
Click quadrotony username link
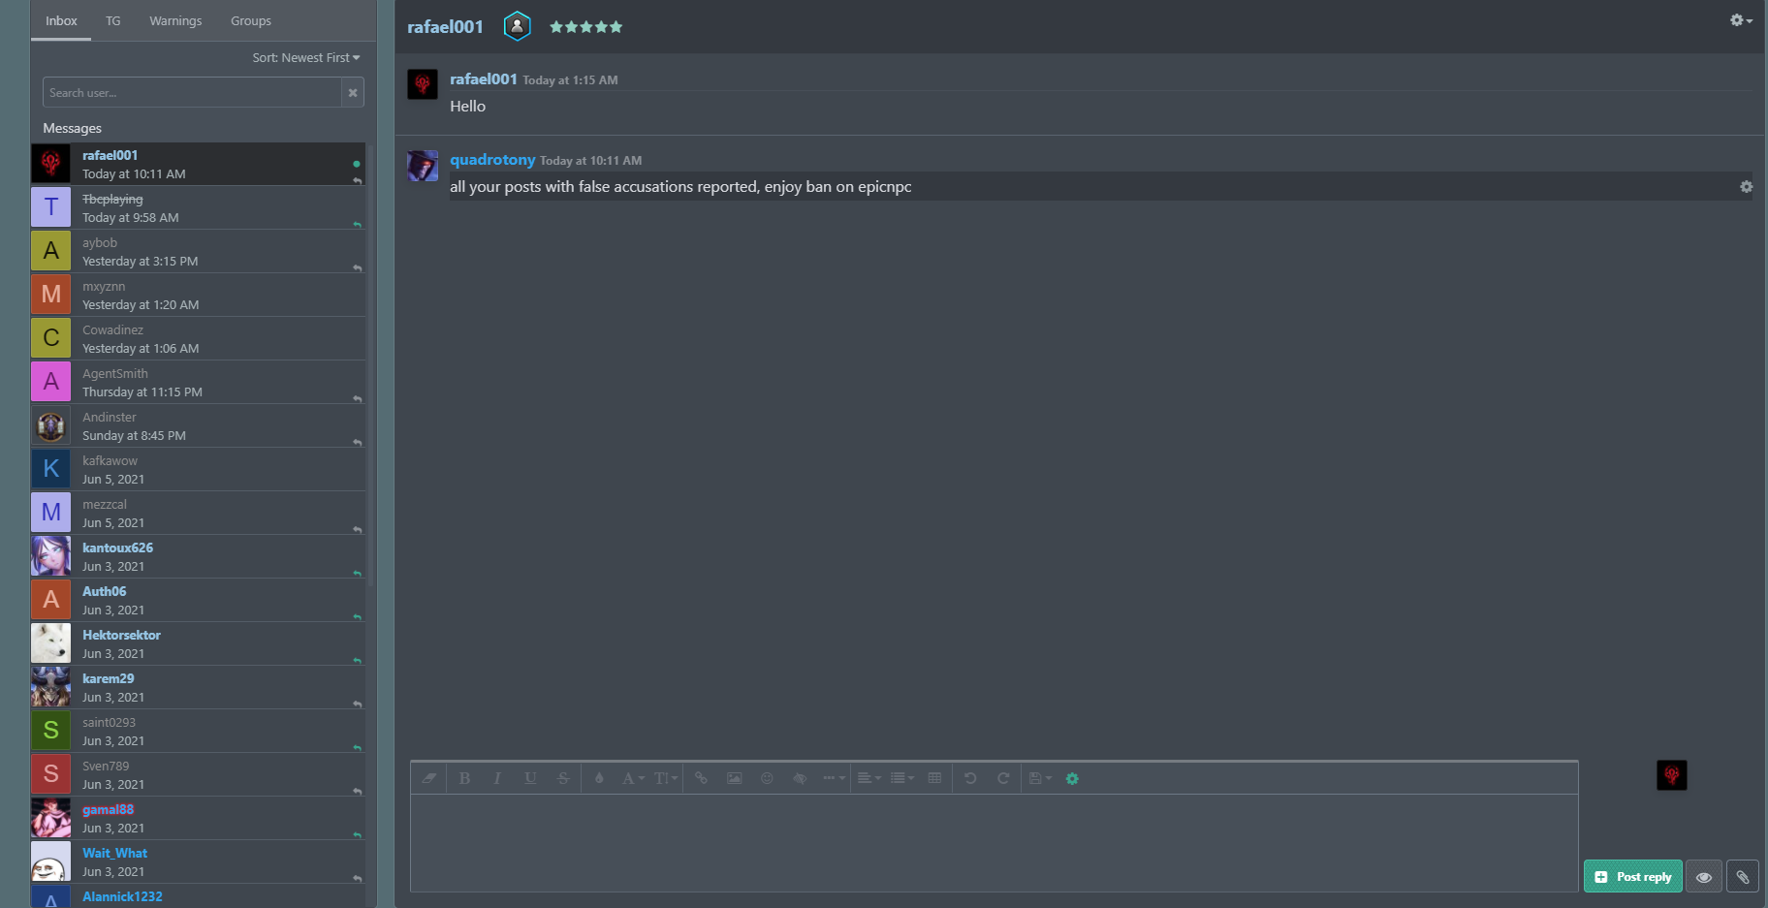click(x=492, y=160)
